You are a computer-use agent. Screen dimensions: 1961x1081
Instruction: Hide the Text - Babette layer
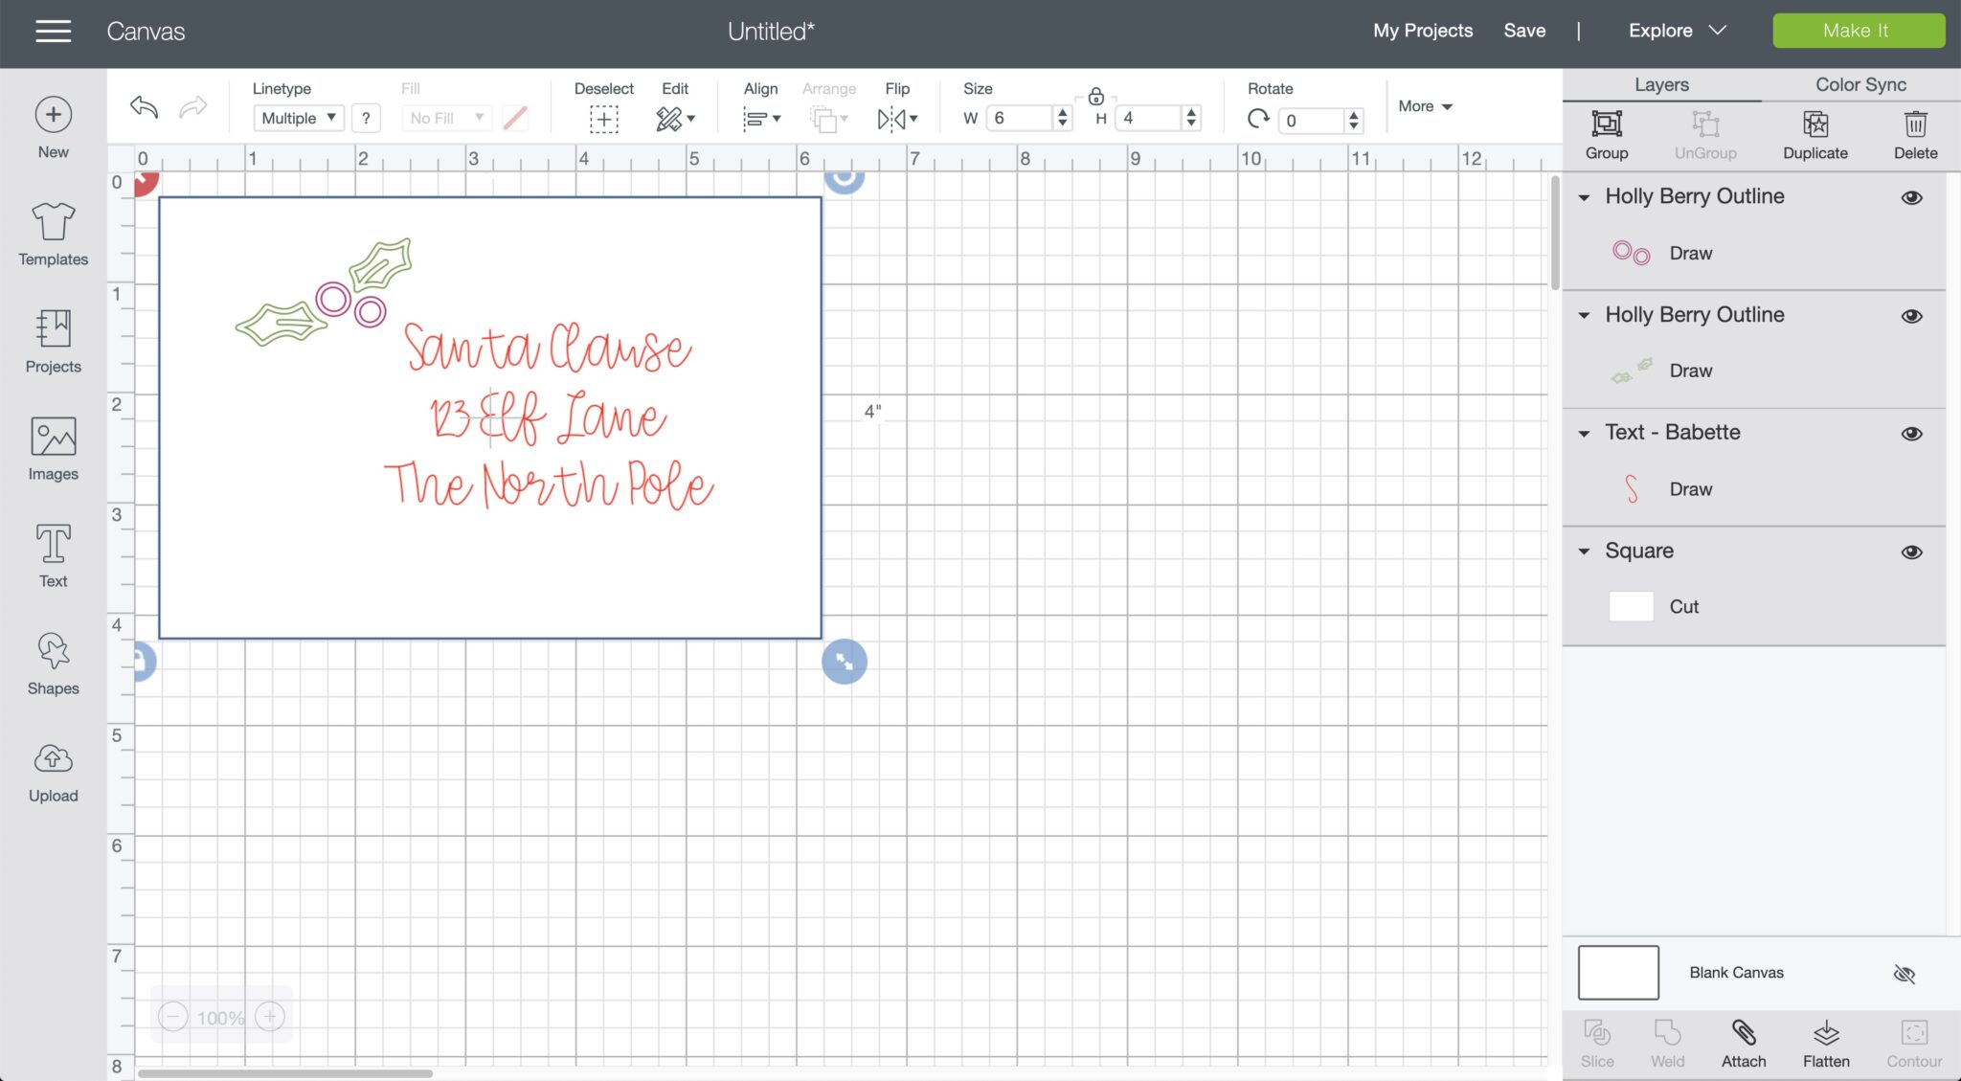[1911, 433]
